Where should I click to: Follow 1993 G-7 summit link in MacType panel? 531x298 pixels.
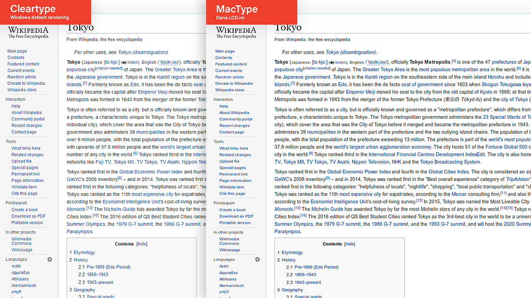[x=447, y=224]
